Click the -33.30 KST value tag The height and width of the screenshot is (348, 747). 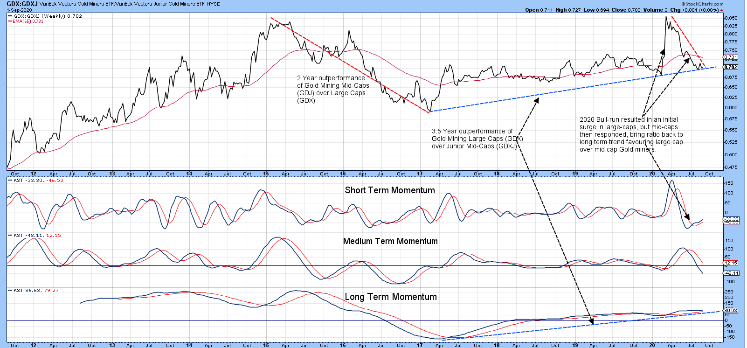click(x=731, y=219)
